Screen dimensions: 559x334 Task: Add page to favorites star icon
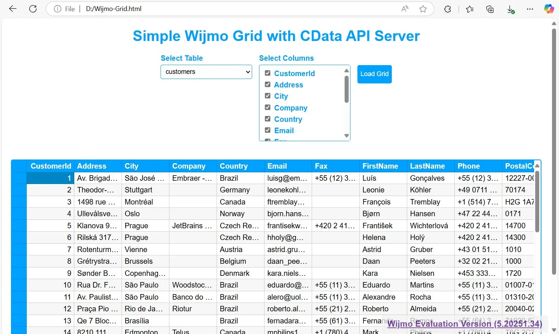(423, 9)
